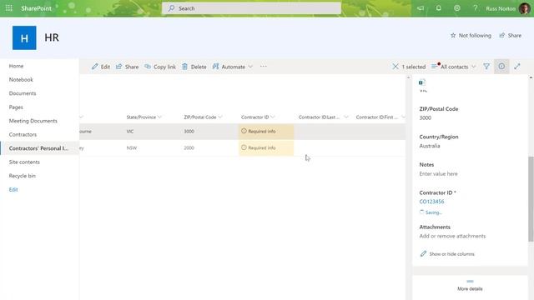
Task: Toggle the details pane info icon
Action: (501, 67)
